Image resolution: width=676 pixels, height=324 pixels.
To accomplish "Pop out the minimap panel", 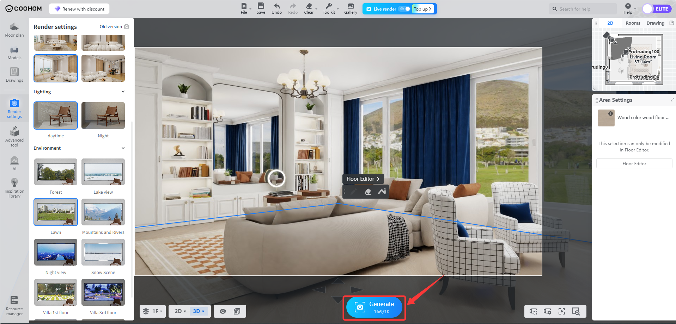I will [671, 23].
